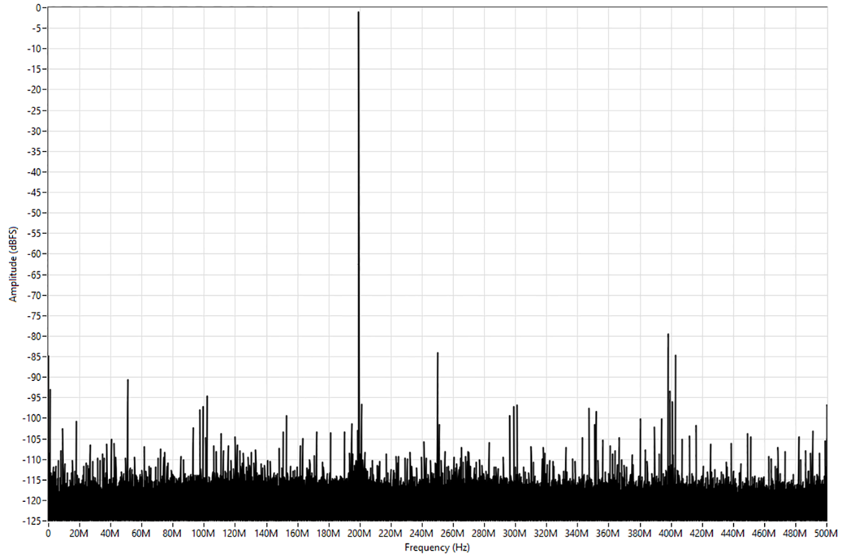The image size is (842, 558).
Task: Click the -110 amplitude axis label
Action: click(x=31, y=459)
